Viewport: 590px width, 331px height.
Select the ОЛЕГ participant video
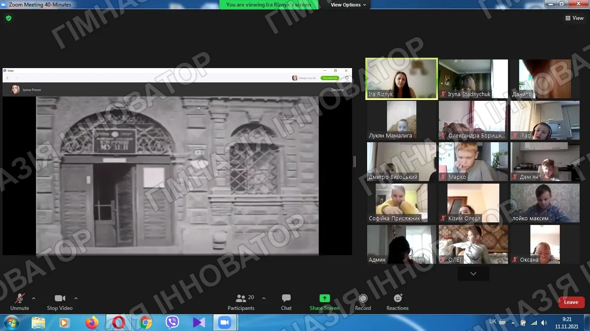[473, 244]
